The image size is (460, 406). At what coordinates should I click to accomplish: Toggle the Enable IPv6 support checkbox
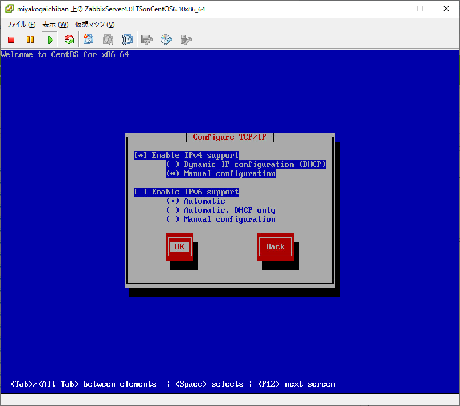click(187, 192)
